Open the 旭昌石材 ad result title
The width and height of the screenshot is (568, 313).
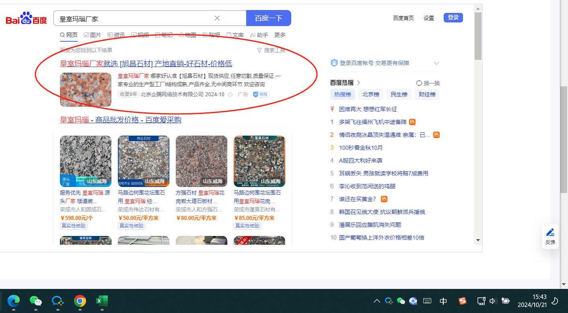(x=146, y=64)
